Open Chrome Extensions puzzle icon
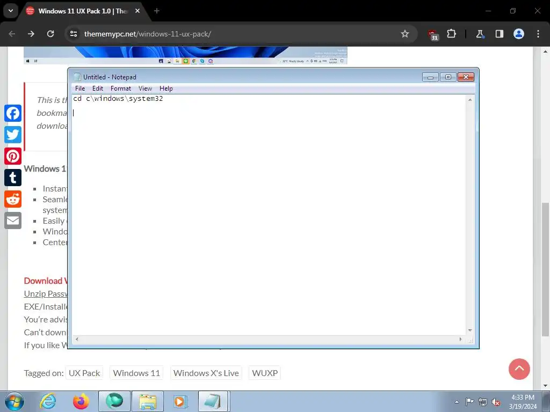This screenshot has height=412, width=550. 451,34
